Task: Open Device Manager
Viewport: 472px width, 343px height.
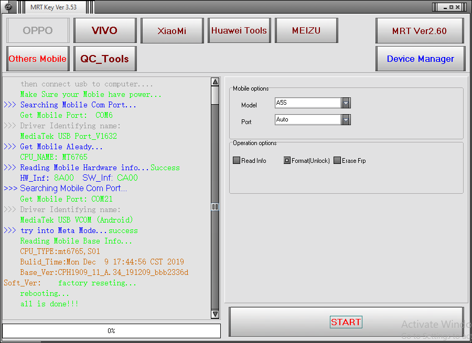Action: click(x=420, y=59)
